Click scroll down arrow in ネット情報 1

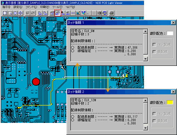(x=145, y=59)
